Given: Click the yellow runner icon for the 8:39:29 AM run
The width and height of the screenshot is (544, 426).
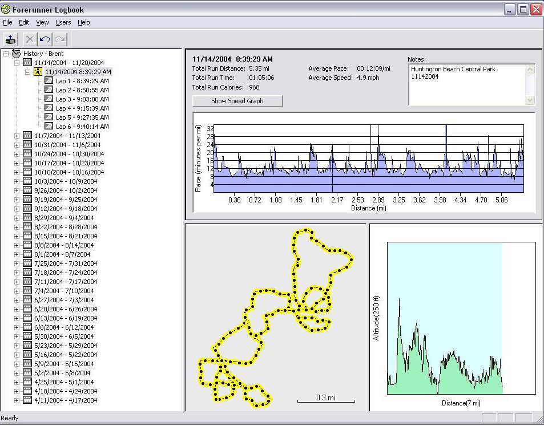Looking at the screenshot, I should point(38,72).
